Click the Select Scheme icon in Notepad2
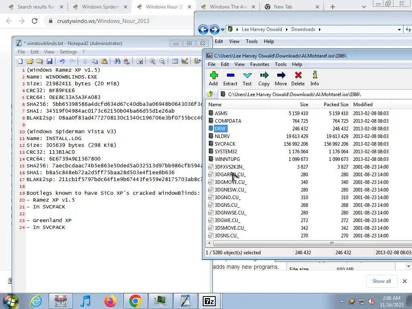The height and width of the screenshot is (309, 412). point(175,61)
